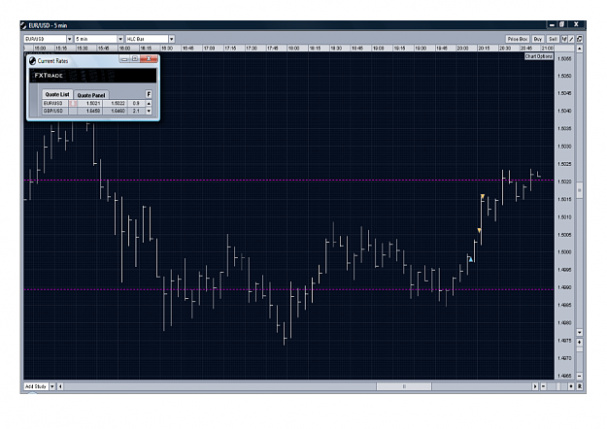Select the pencil draw tool icon
This screenshot has height=429, width=607.
[x=571, y=39]
